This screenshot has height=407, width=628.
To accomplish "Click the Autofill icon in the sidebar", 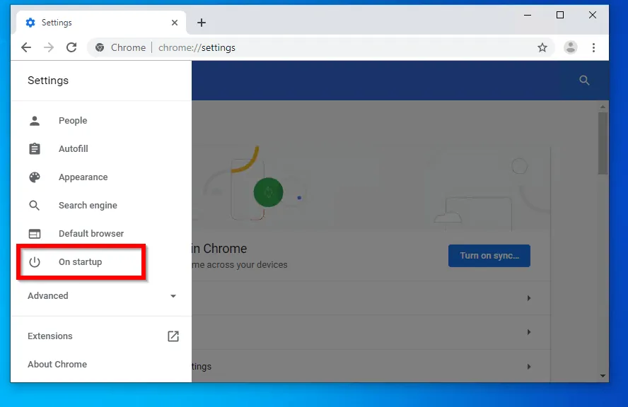I will pos(35,148).
